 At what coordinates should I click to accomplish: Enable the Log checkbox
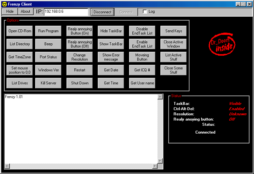145,12
